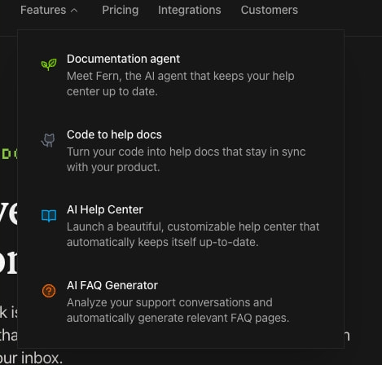Select the Documentation agent menu title
Image resolution: width=382 pixels, height=365 pixels.
click(x=123, y=59)
